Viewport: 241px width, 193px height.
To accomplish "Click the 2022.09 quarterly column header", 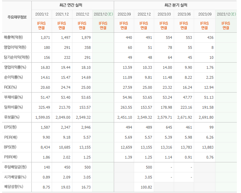I will coord(124,14).
